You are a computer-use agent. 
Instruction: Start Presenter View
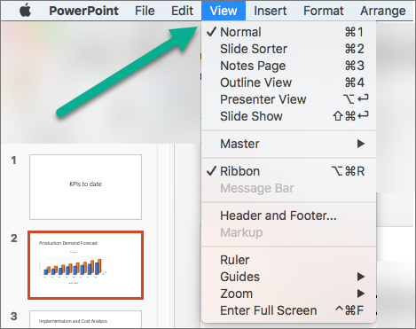288,99
